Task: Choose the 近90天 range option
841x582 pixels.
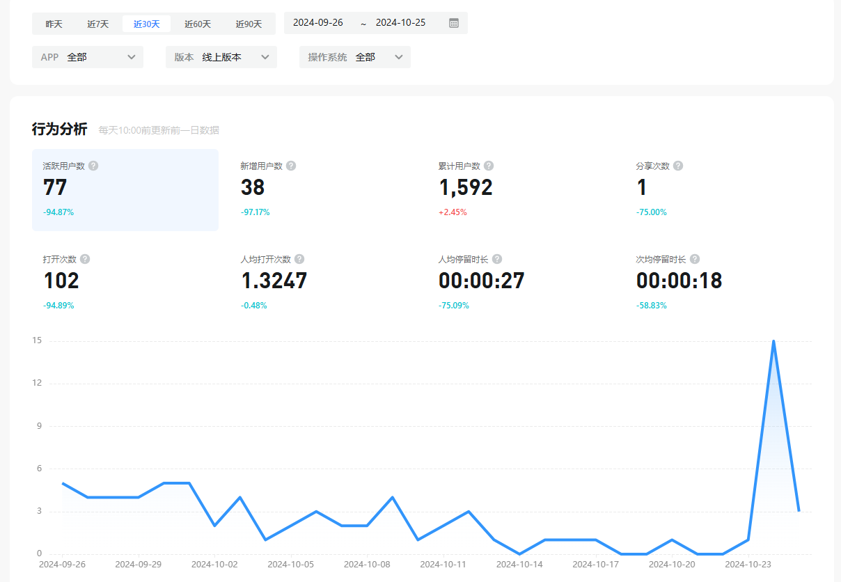Action: [249, 24]
